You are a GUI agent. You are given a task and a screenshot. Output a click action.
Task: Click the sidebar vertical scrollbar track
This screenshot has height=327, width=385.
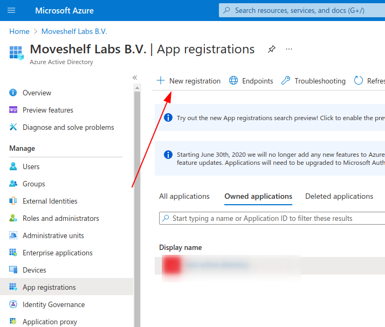137,209
